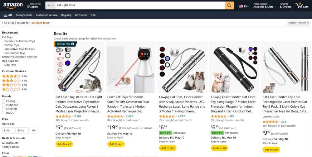Check the MEUSNO brand checkbox
Viewport: 312px width, 157px height.
[4, 105]
